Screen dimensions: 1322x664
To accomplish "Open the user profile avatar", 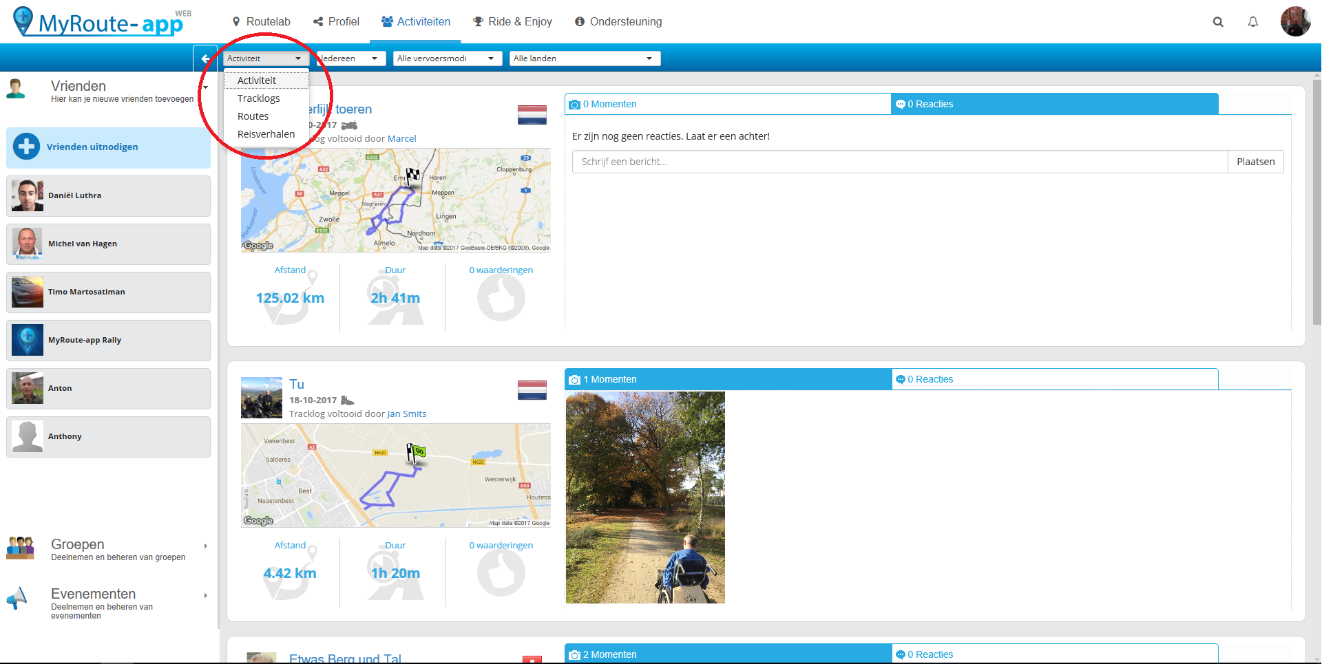I will pyautogui.click(x=1295, y=21).
